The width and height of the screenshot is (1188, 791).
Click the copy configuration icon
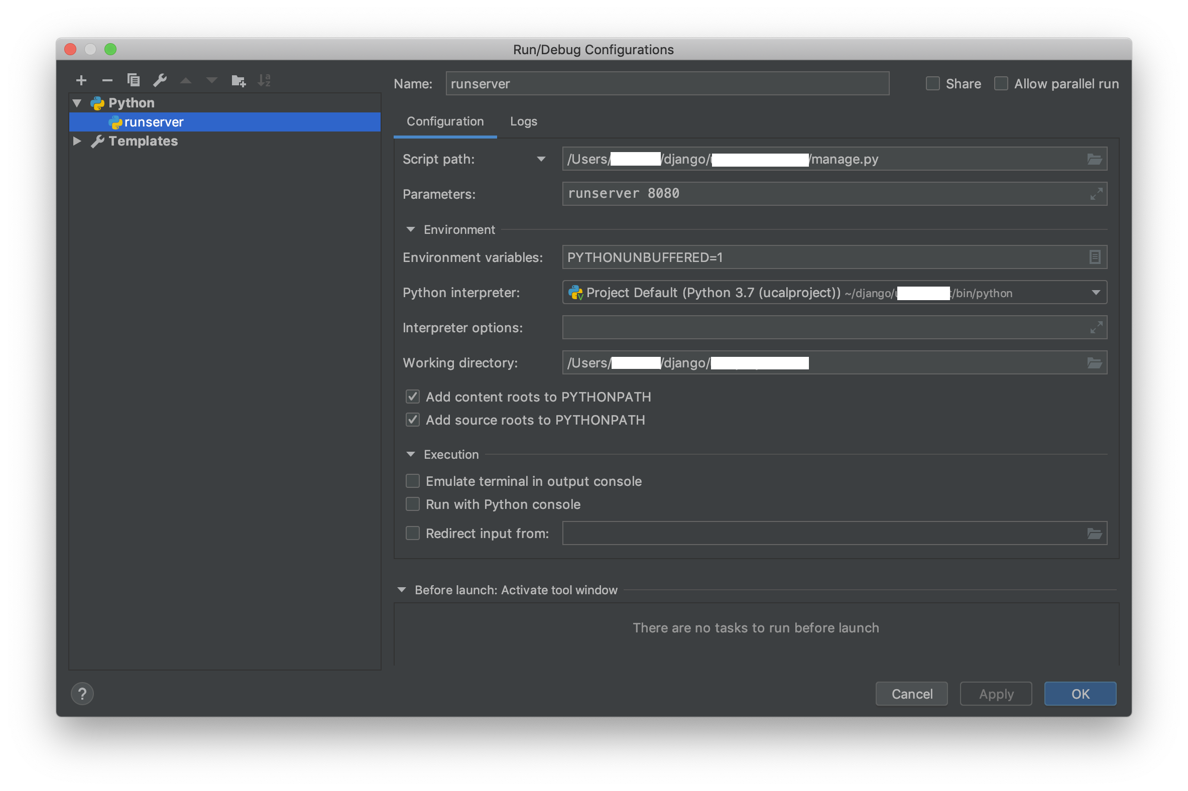point(133,80)
